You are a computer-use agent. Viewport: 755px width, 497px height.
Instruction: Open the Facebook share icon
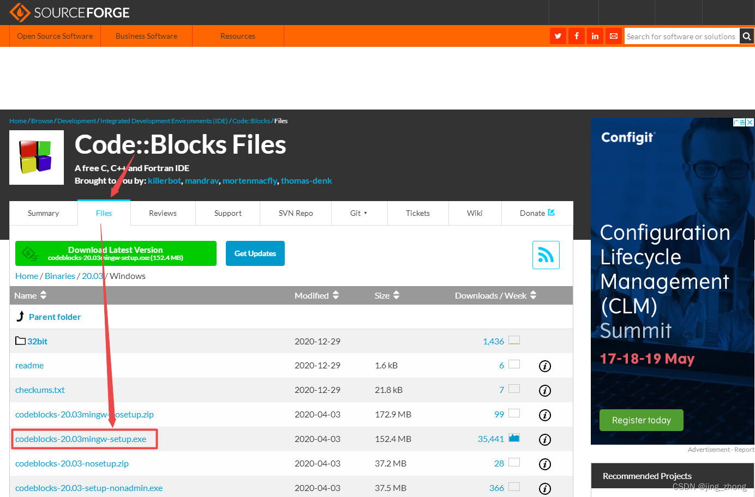[x=577, y=36]
